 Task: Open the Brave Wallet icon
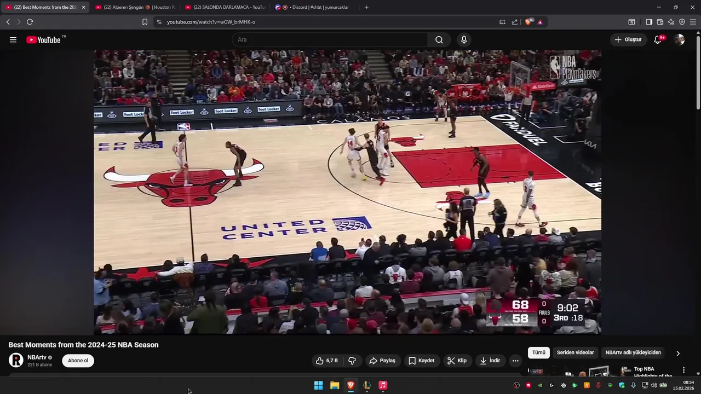click(660, 22)
